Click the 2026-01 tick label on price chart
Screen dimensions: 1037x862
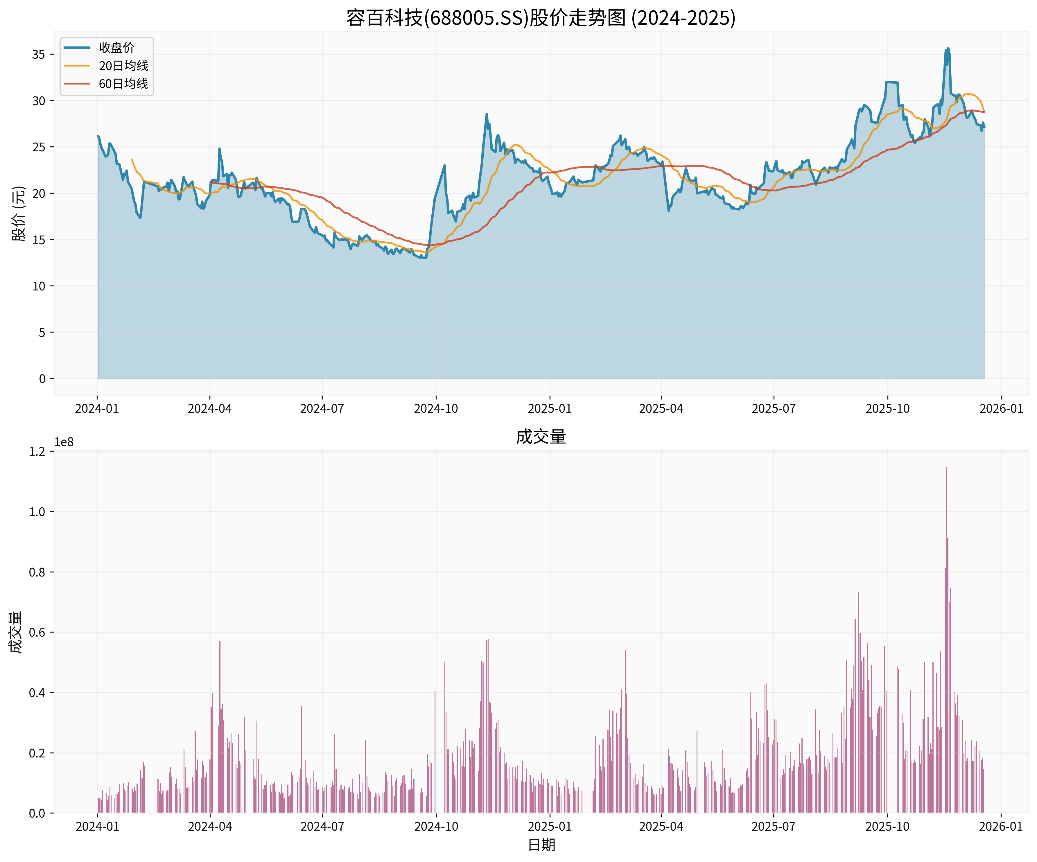point(1001,409)
